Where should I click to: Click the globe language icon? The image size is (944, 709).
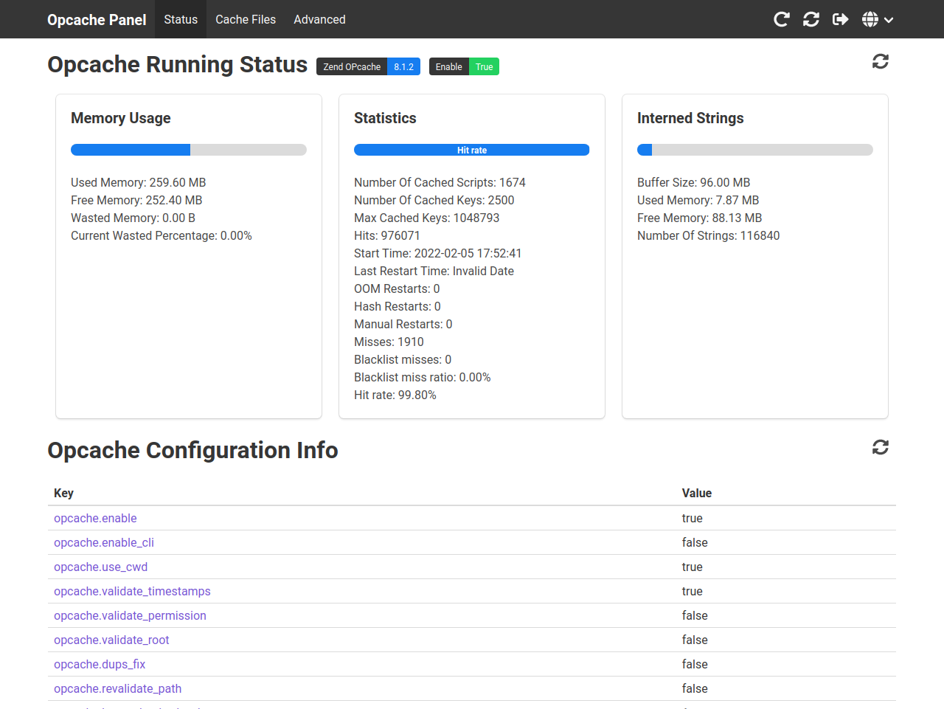click(x=870, y=19)
